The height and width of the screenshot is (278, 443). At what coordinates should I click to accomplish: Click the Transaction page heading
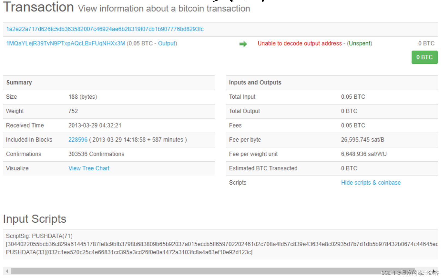point(38,7)
